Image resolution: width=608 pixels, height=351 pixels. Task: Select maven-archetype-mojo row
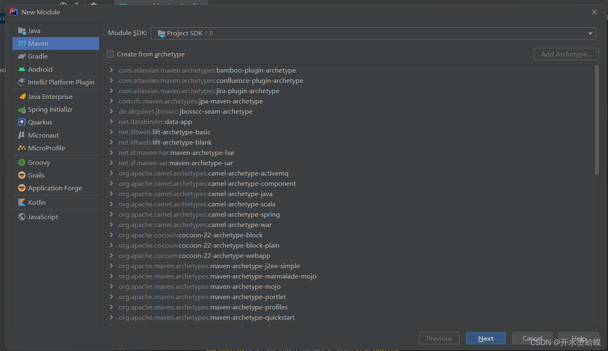click(350, 286)
